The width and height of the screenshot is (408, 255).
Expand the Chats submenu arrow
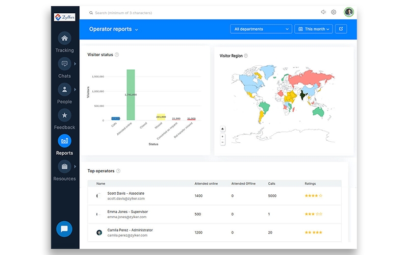[x=75, y=64]
